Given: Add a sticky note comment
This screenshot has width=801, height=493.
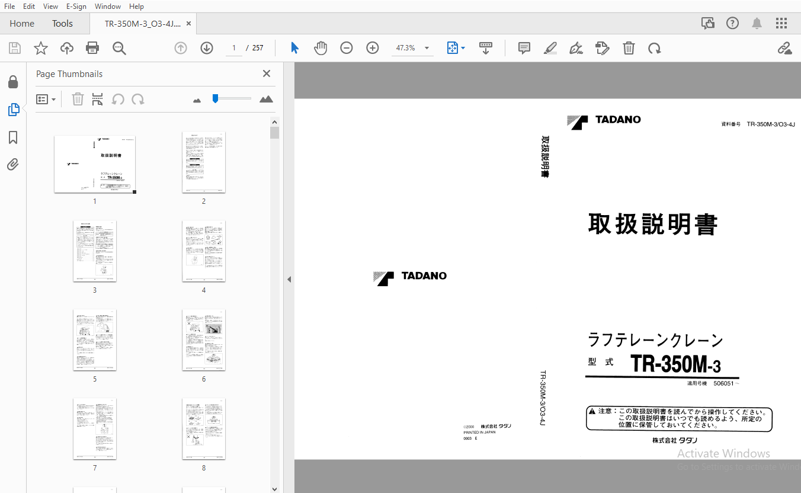Looking at the screenshot, I should pos(524,48).
